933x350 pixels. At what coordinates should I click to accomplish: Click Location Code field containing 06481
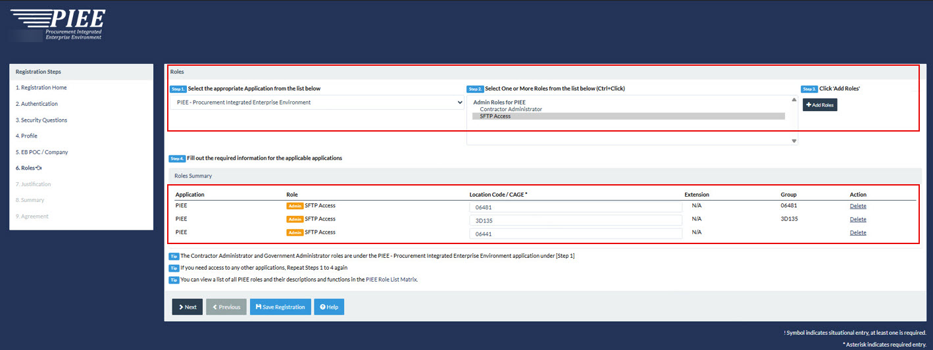575,207
